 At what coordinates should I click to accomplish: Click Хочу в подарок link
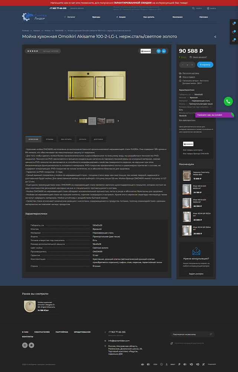click(x=189, y=77)
